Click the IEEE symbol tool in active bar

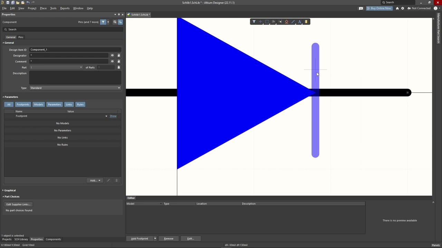(287, 22)
